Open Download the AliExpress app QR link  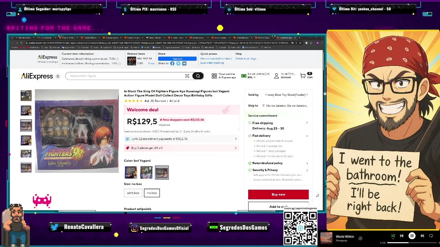(x=224, y=76)
